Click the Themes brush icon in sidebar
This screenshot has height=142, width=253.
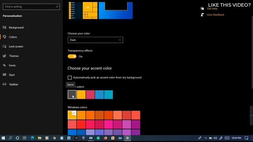pyautogui.click(x=4, y=56)
